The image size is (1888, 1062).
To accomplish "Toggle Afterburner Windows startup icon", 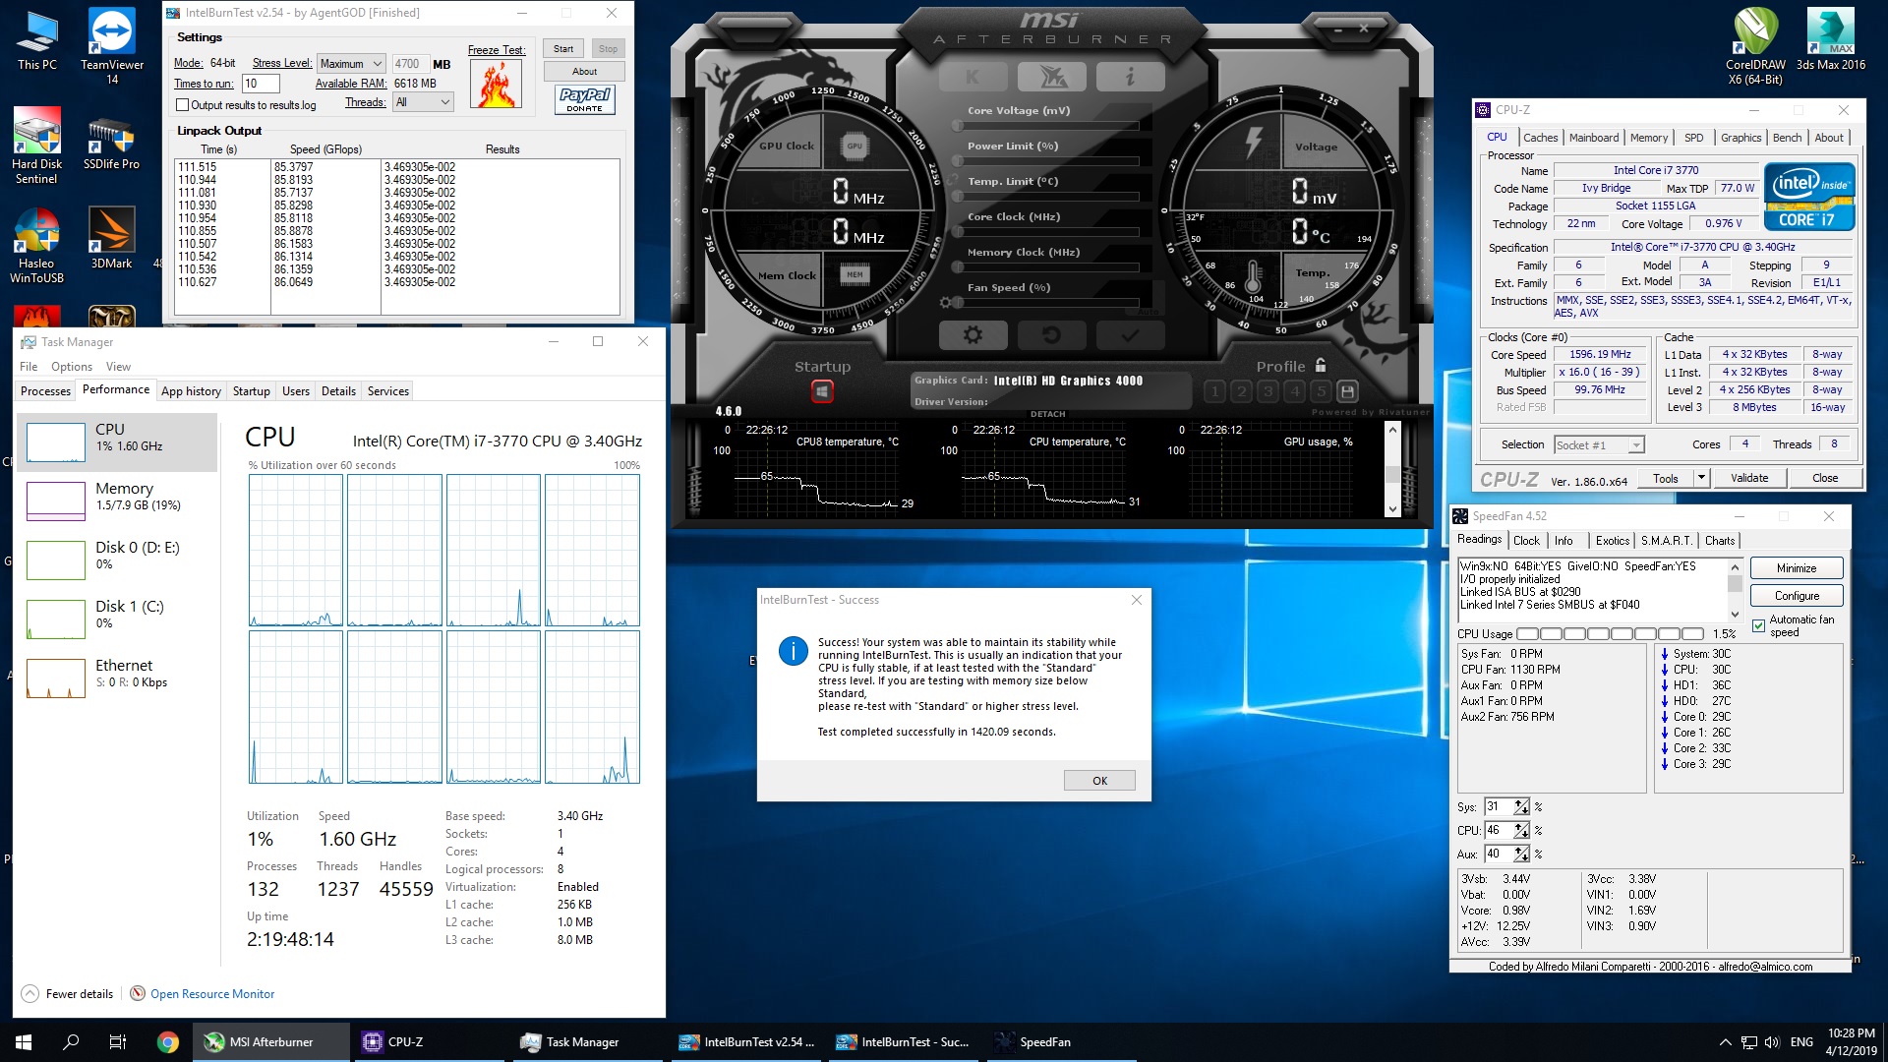I will click(822, 392).
